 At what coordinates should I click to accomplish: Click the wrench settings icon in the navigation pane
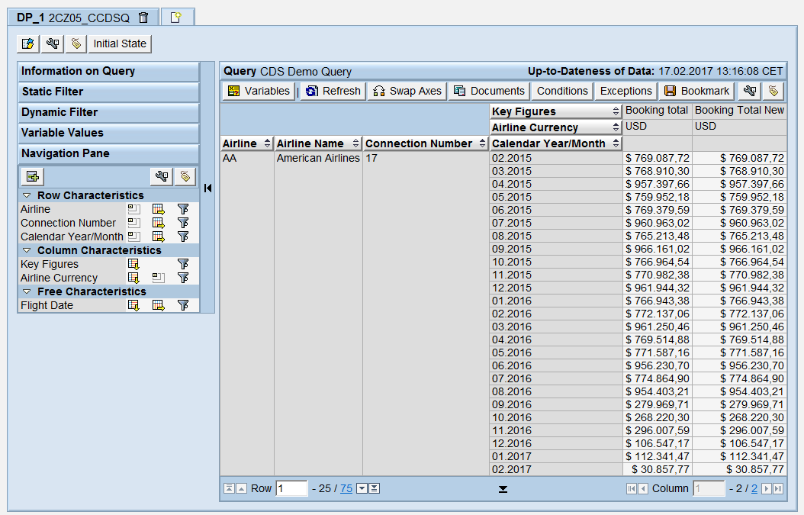pyautogui.click(x=159, y=176)
